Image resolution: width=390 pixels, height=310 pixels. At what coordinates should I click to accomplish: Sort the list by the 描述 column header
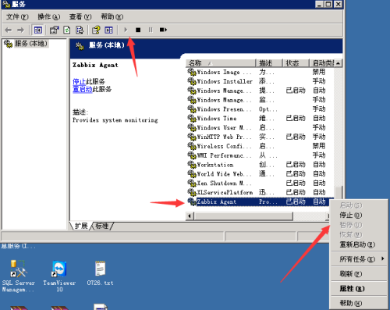point(269,63)
